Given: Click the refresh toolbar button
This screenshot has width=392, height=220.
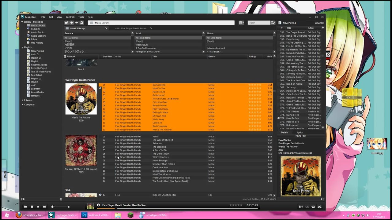Looking at the screenshot, I should tap(82, 23).
